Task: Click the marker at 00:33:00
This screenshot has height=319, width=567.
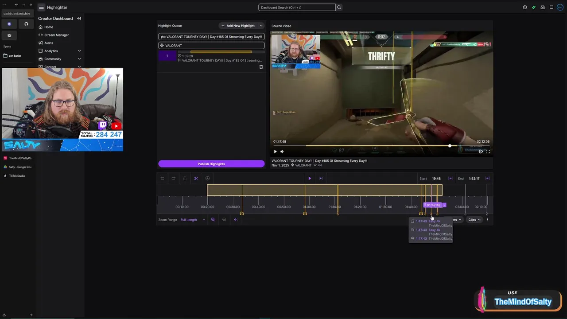Action: [242, 214]
